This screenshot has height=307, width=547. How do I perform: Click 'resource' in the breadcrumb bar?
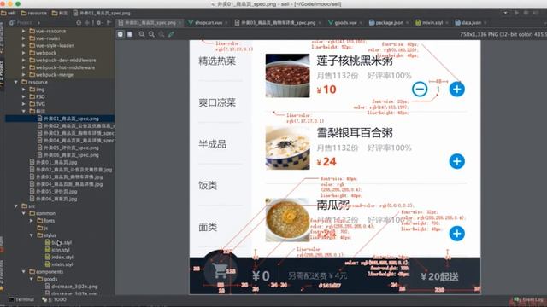click(x=34, y=13)
